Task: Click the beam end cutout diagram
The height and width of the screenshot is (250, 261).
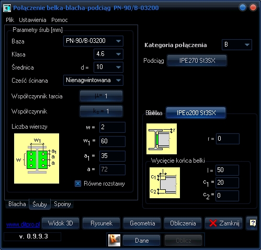Action: 165,183
